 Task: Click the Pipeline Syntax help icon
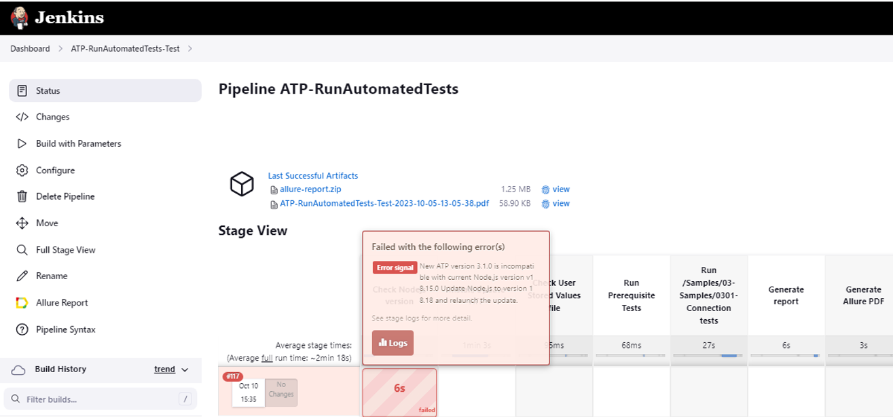point(22,329)
